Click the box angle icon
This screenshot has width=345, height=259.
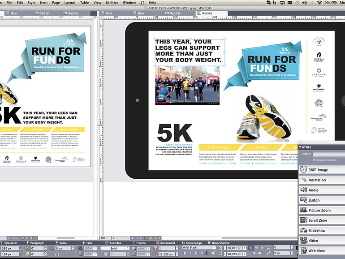coord(27,248)
